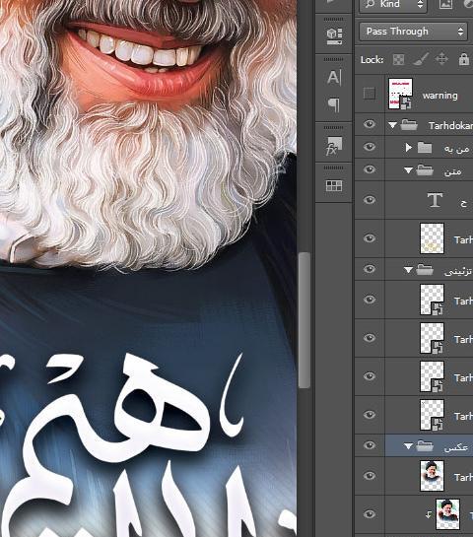Lock image pixels brush icon
The width and height of the screenshot is (473, 537).
tap(420, 59)
